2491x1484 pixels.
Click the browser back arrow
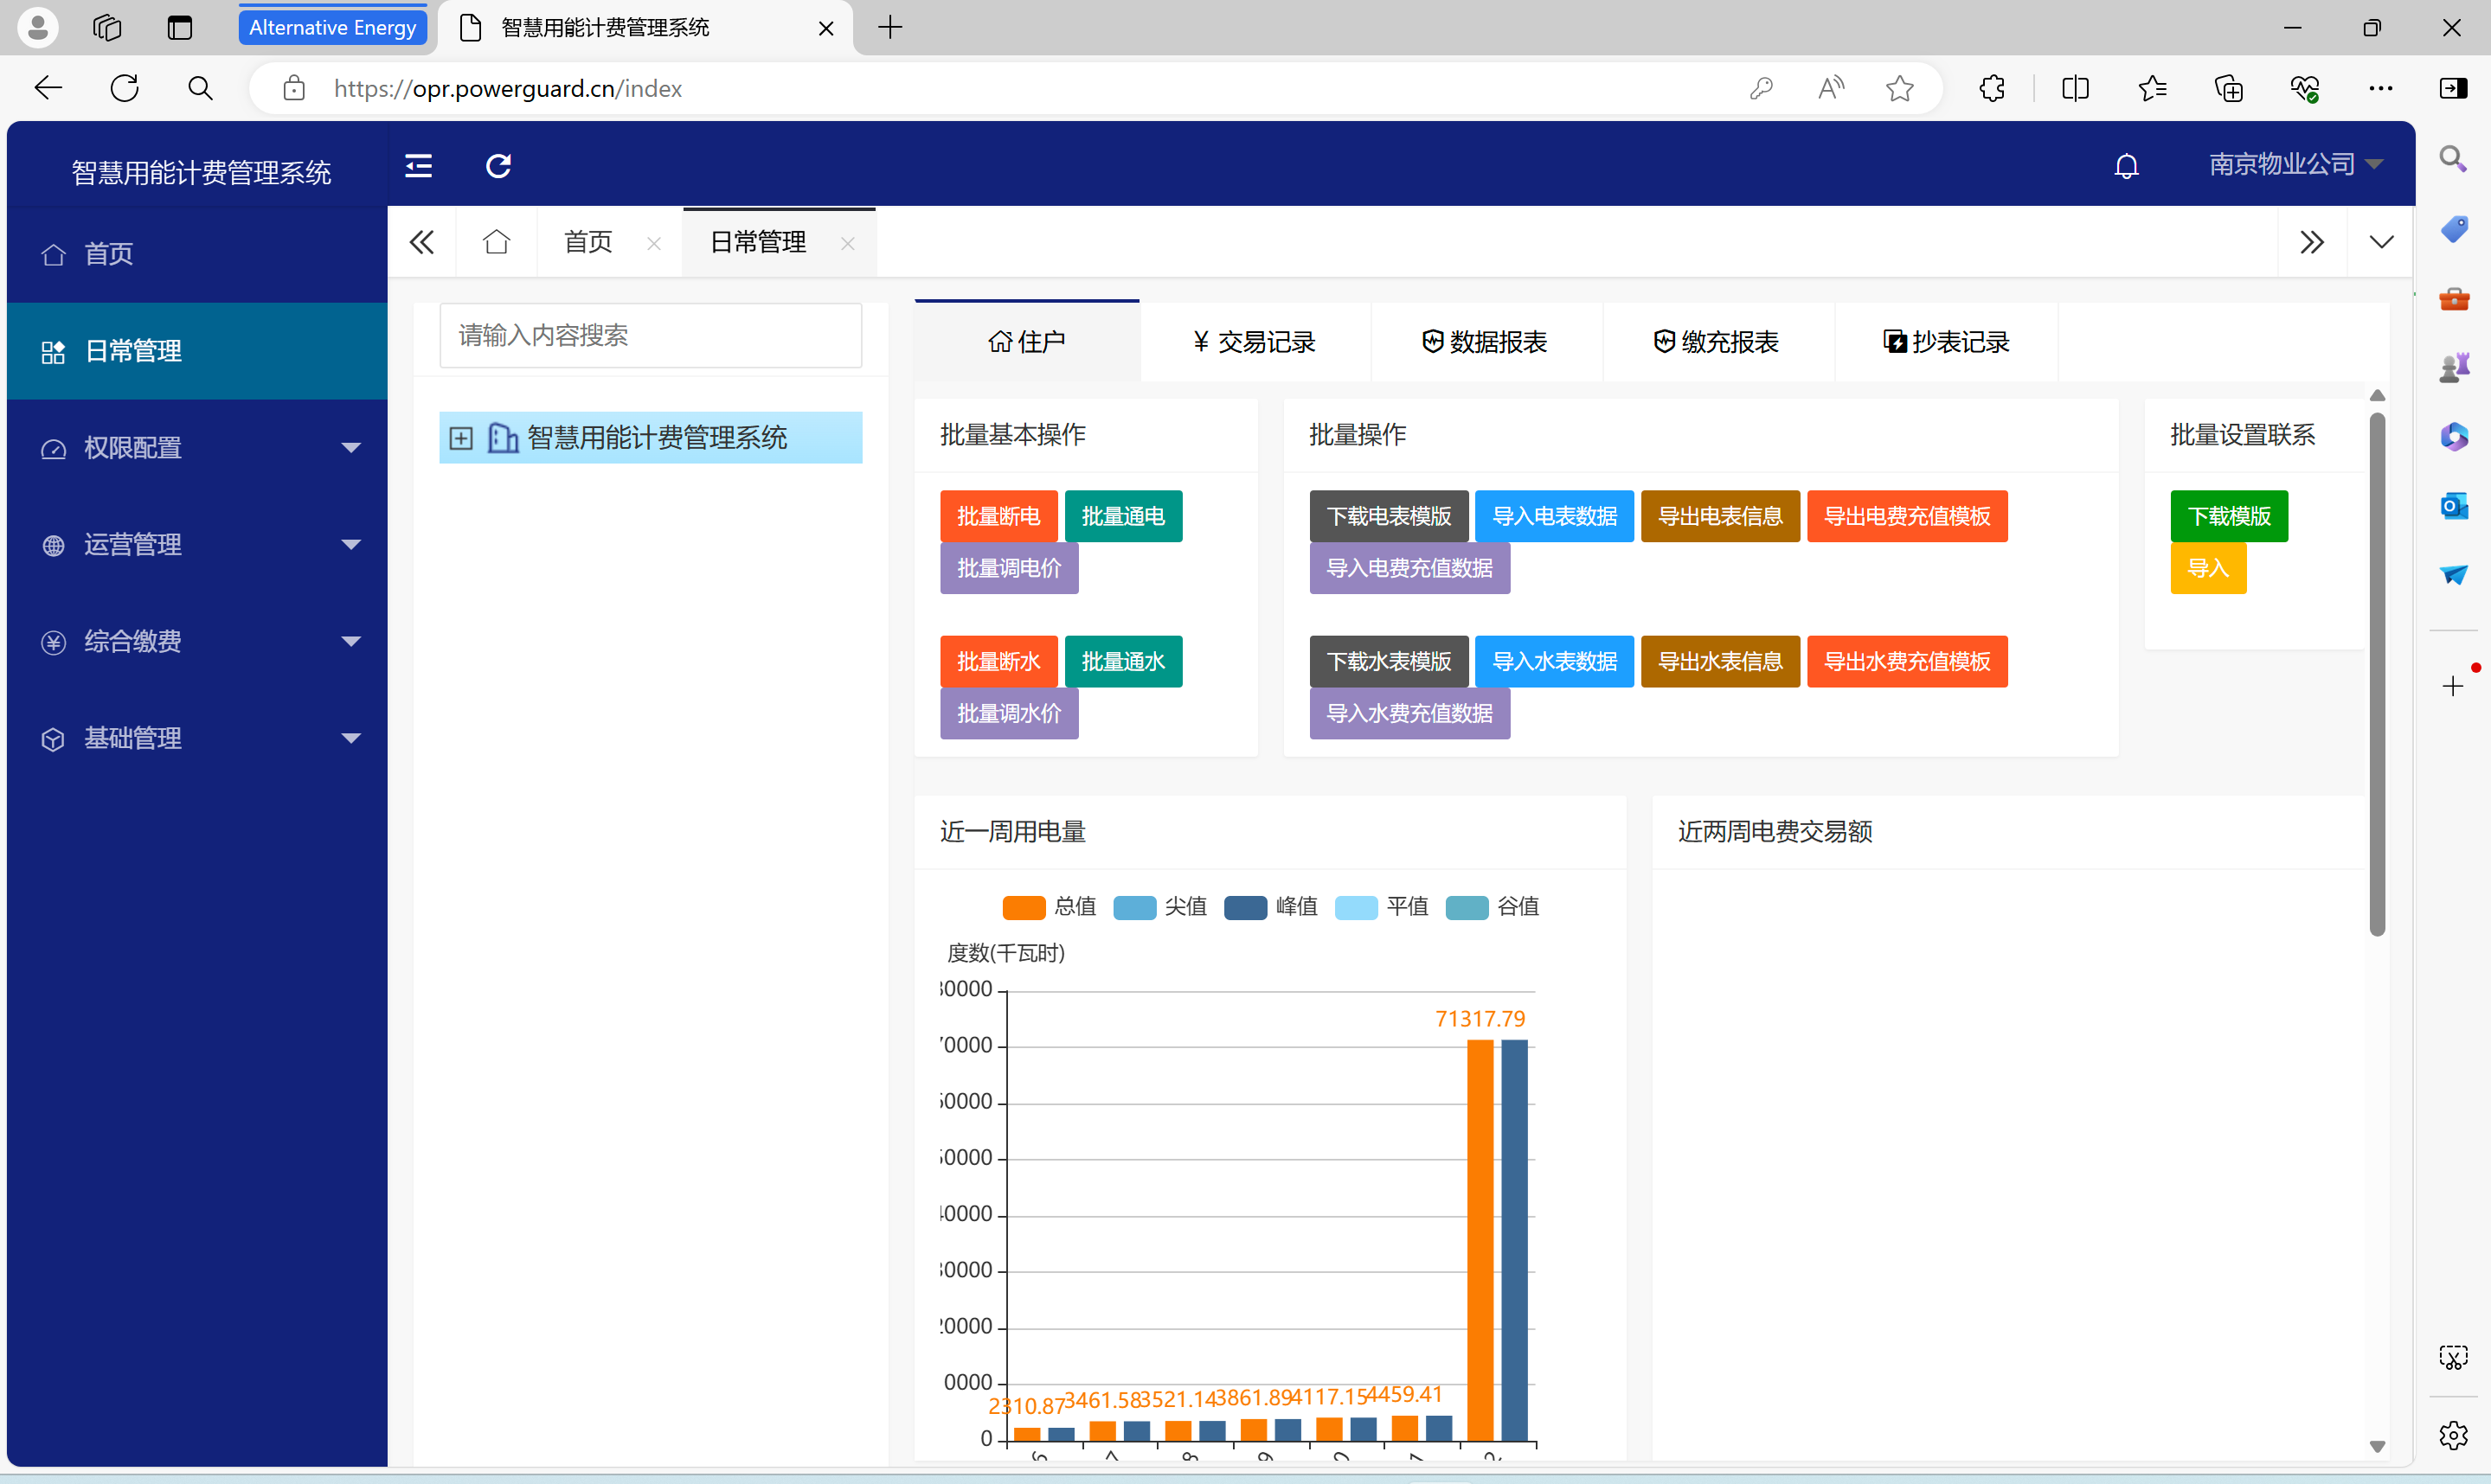click(x=48, y=88)
